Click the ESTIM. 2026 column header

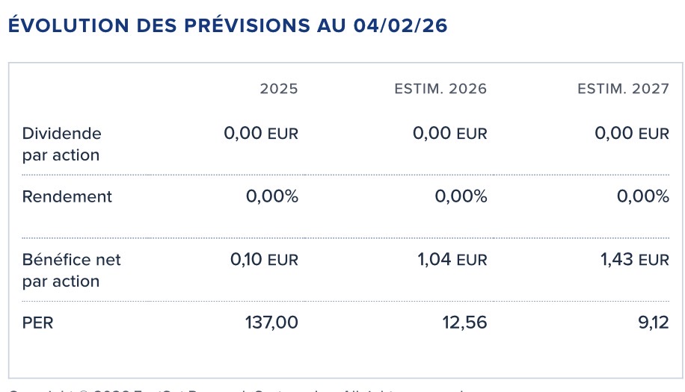[x=440, y=89]
